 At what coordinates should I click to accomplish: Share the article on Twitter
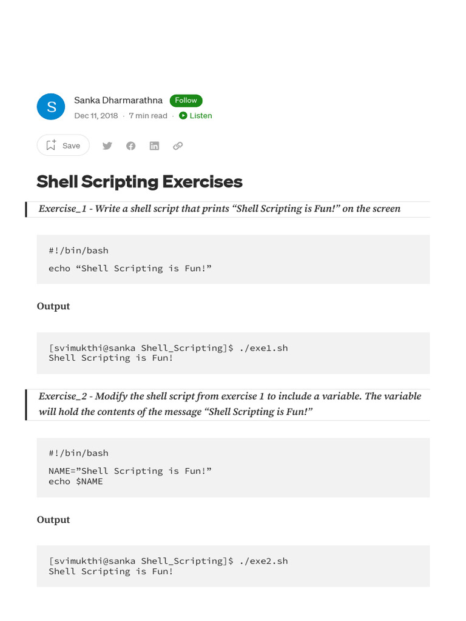107,146
